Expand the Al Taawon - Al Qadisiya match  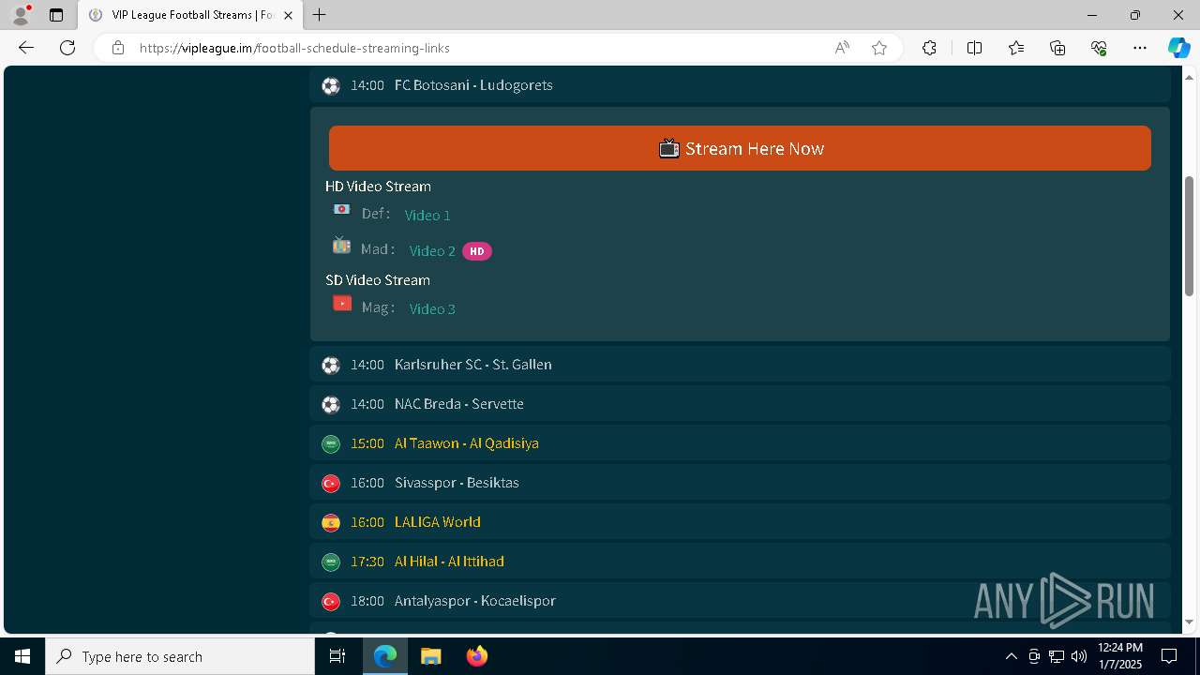(740, 443)
